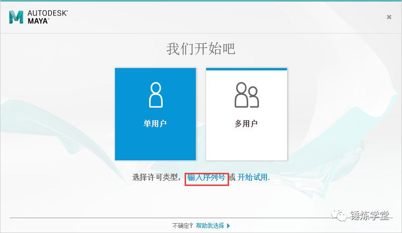
Task: Start the trial via 开始试用 link
Action: (253, 178)
